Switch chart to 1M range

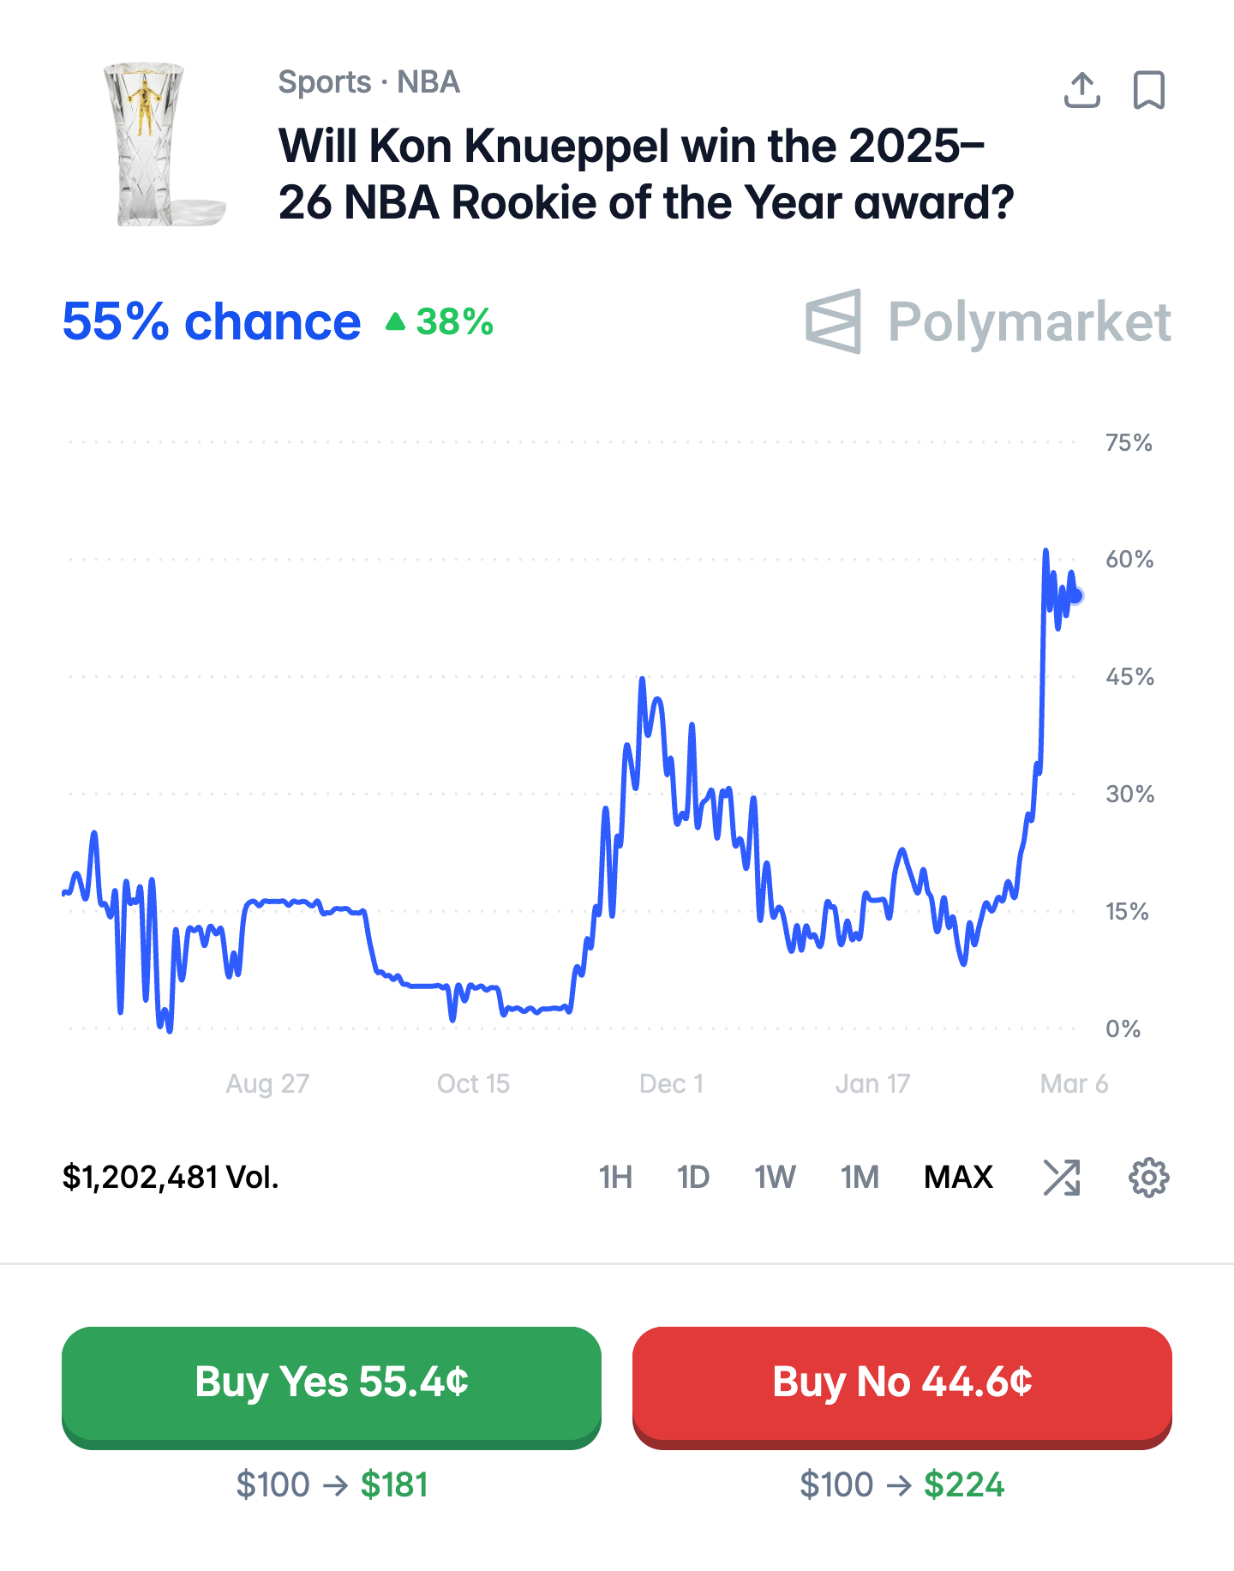click(860, 1178)
